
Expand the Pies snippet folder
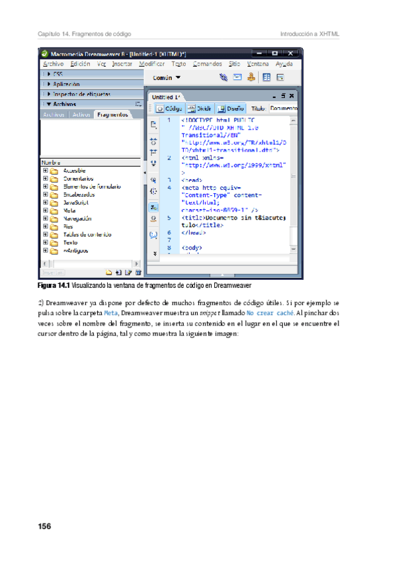click(x=46, y=226)
